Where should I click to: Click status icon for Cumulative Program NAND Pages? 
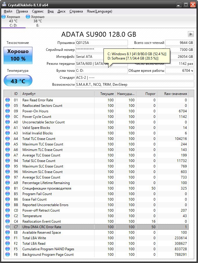coord(8,249)
